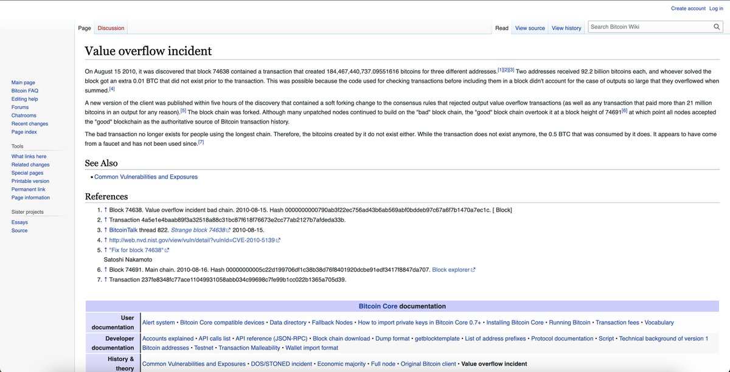
Task: Open Page index sidebar link
Action: (x=24, y=132)
